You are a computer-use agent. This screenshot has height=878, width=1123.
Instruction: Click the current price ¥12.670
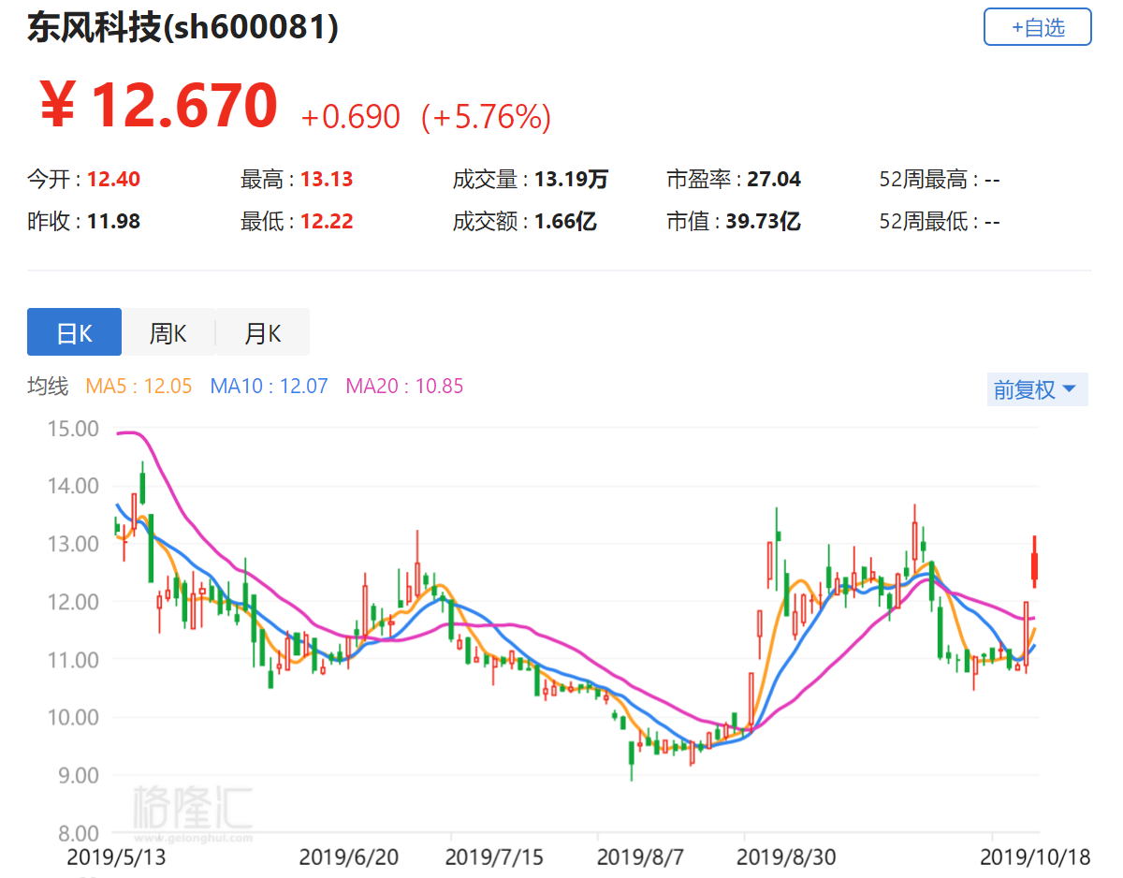point(158,105)
